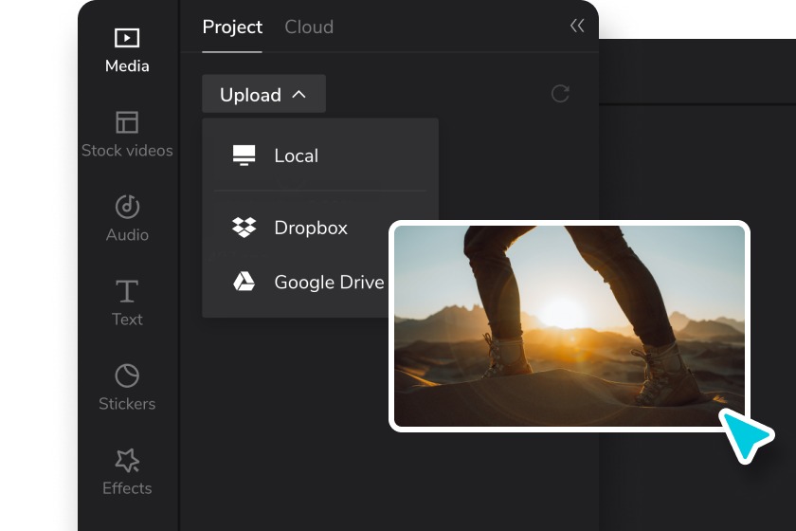796x531 pixels.
Task: Choose Google Drive upload option
Action: pos(329,282)
